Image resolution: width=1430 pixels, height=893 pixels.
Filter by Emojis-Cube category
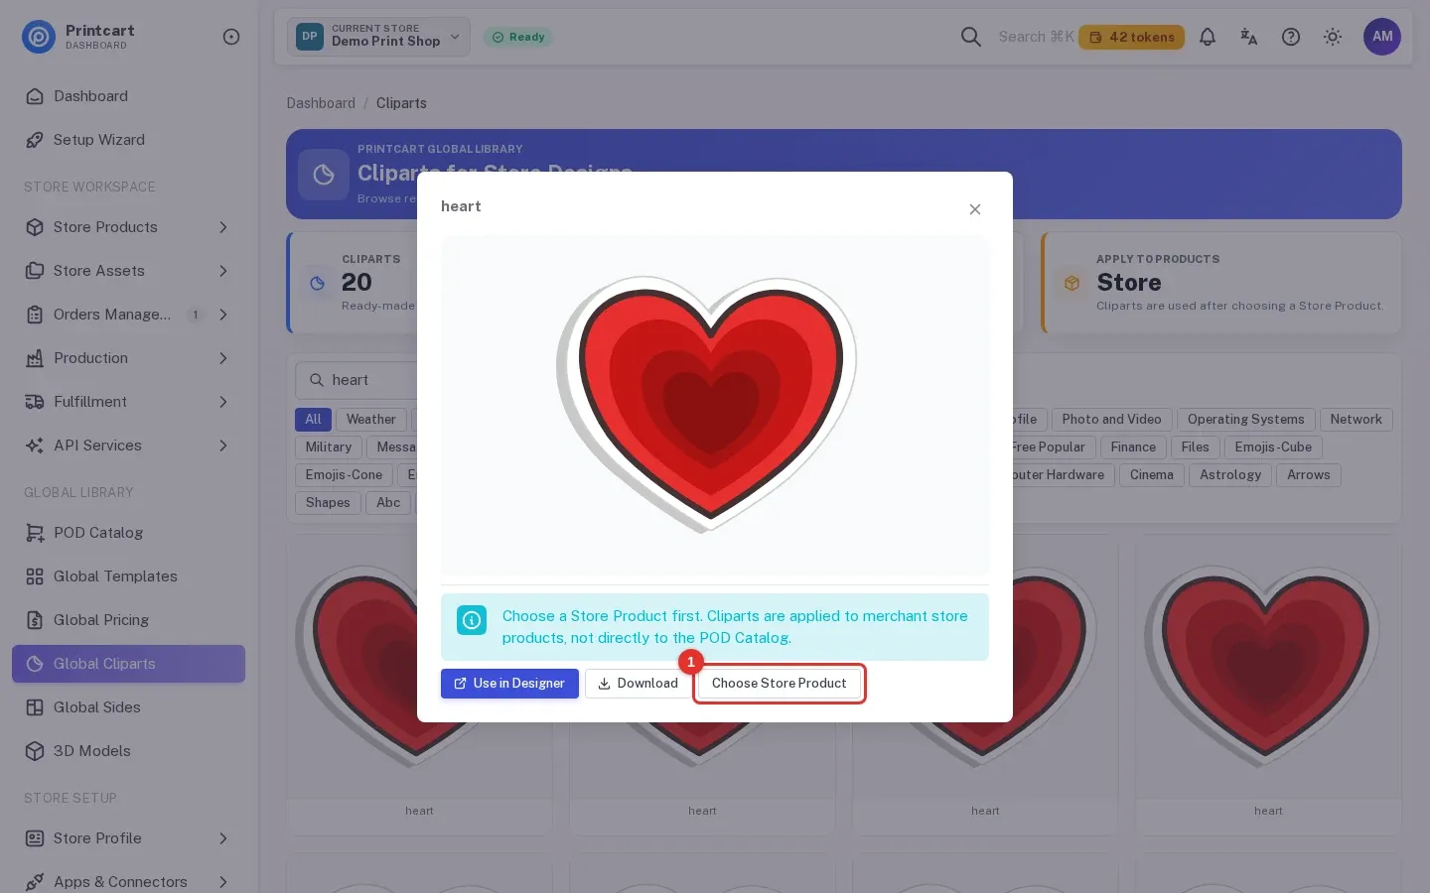(1273, 447)
